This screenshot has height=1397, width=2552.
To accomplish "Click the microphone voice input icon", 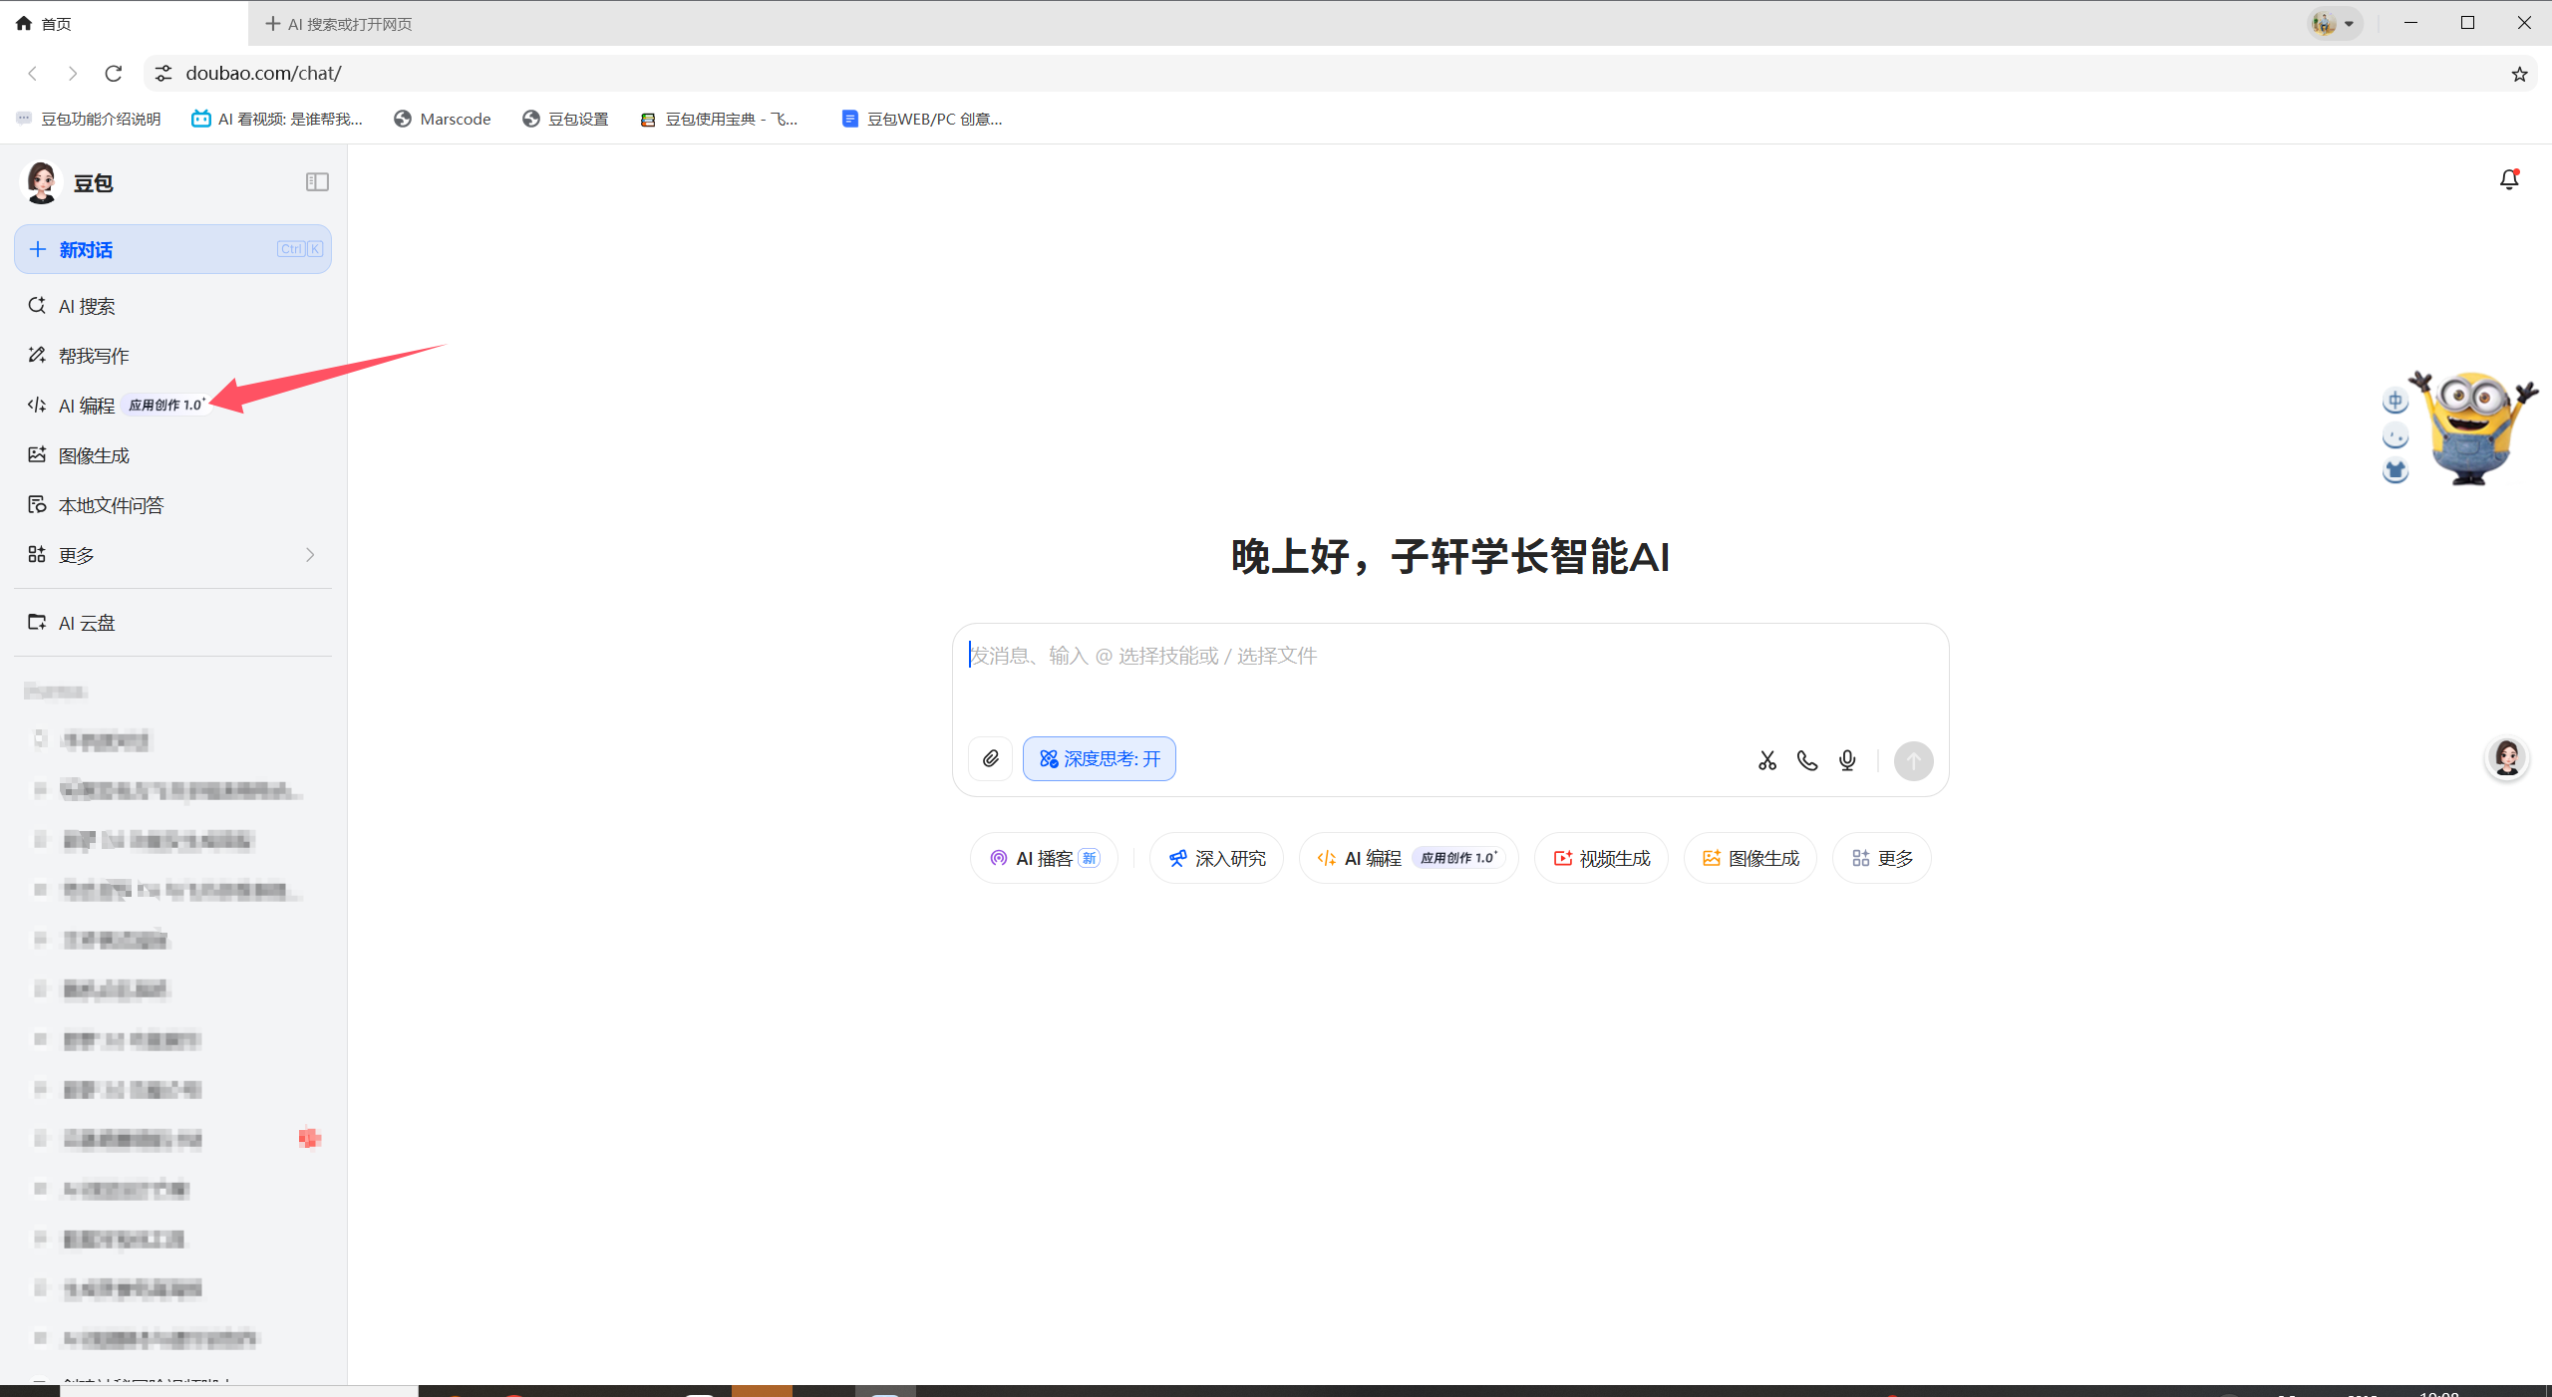I will click(1847, 761).
